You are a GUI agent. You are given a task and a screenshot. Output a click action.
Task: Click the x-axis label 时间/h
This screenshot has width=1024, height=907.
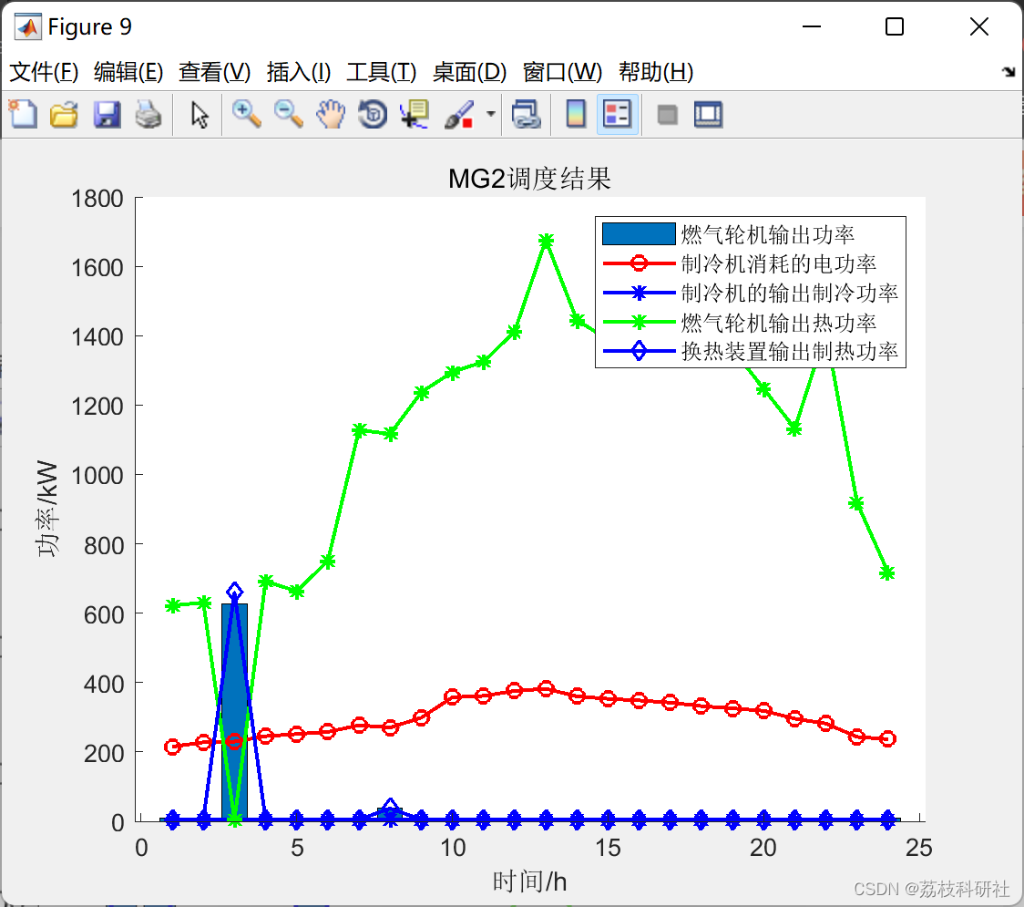point(529,881)
